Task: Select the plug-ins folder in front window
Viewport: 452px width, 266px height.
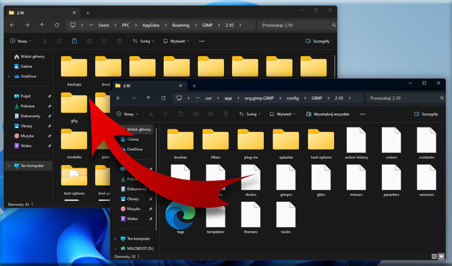Action: pyautogui.click(x=251, y=144)
